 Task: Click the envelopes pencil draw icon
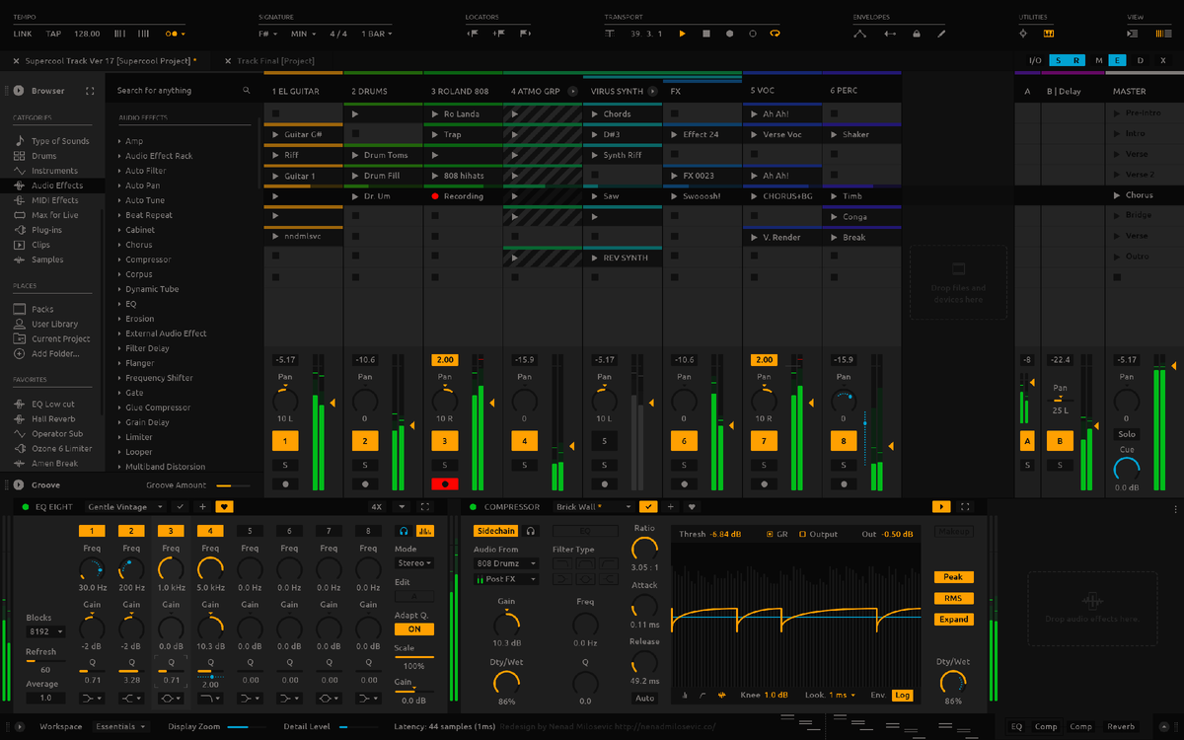click(941, 34)
